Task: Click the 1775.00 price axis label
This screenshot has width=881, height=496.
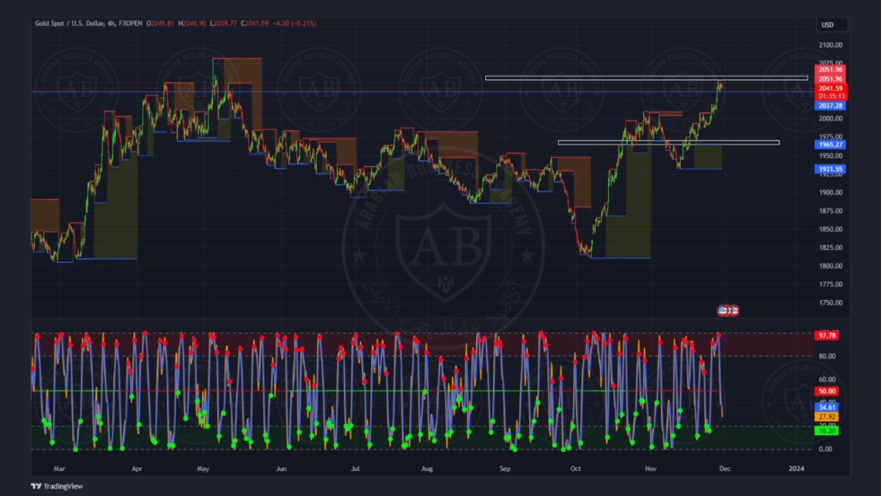Action: point(830,284)
